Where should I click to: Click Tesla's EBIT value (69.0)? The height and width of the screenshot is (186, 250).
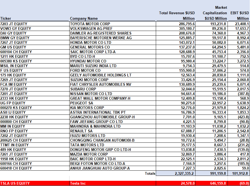(245, 183)
